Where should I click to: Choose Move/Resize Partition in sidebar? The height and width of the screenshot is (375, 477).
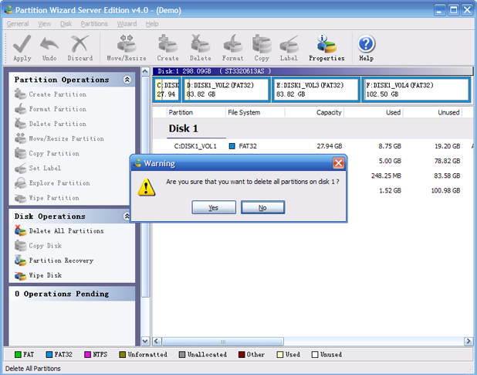[59, 138]
